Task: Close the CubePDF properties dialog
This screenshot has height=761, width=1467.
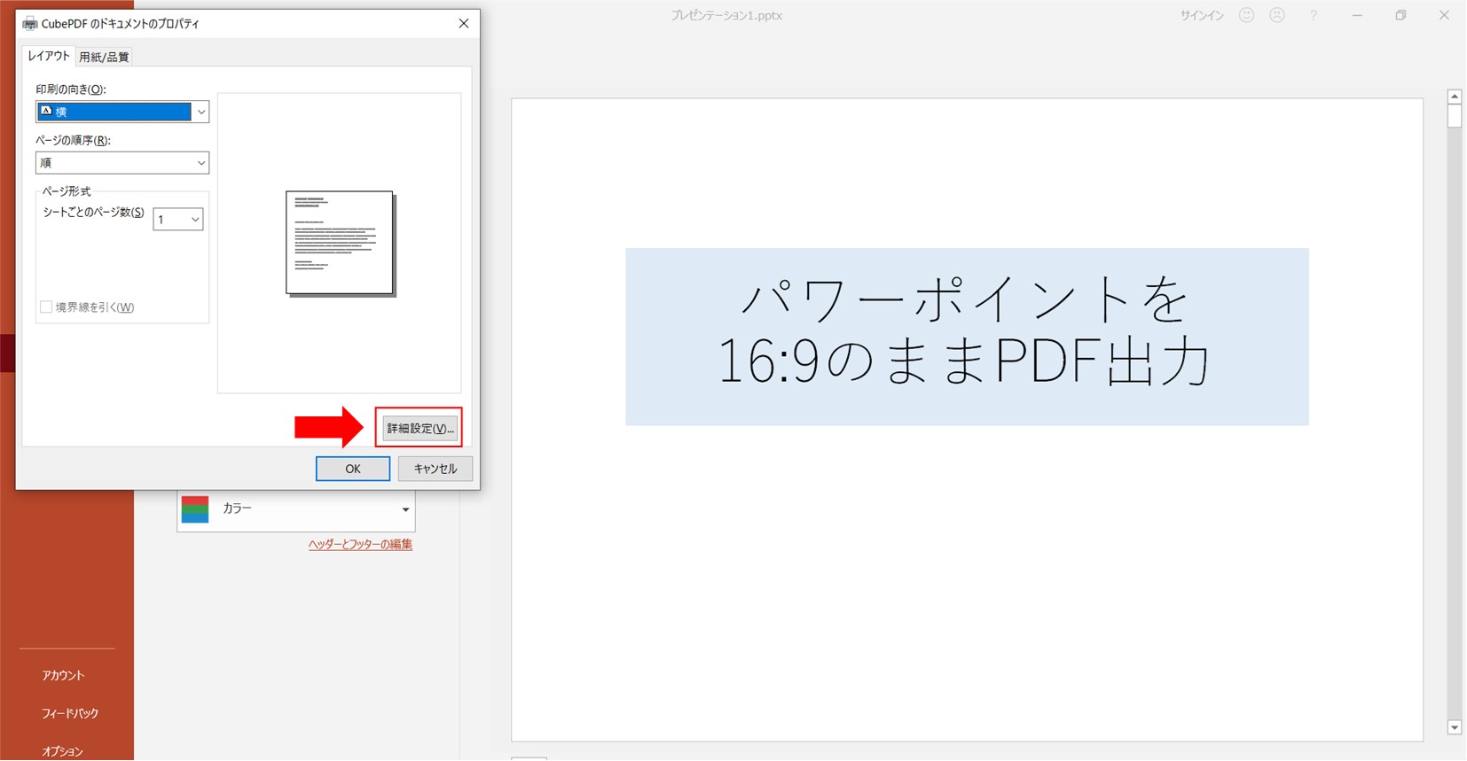Action: (x=463, y=24)
